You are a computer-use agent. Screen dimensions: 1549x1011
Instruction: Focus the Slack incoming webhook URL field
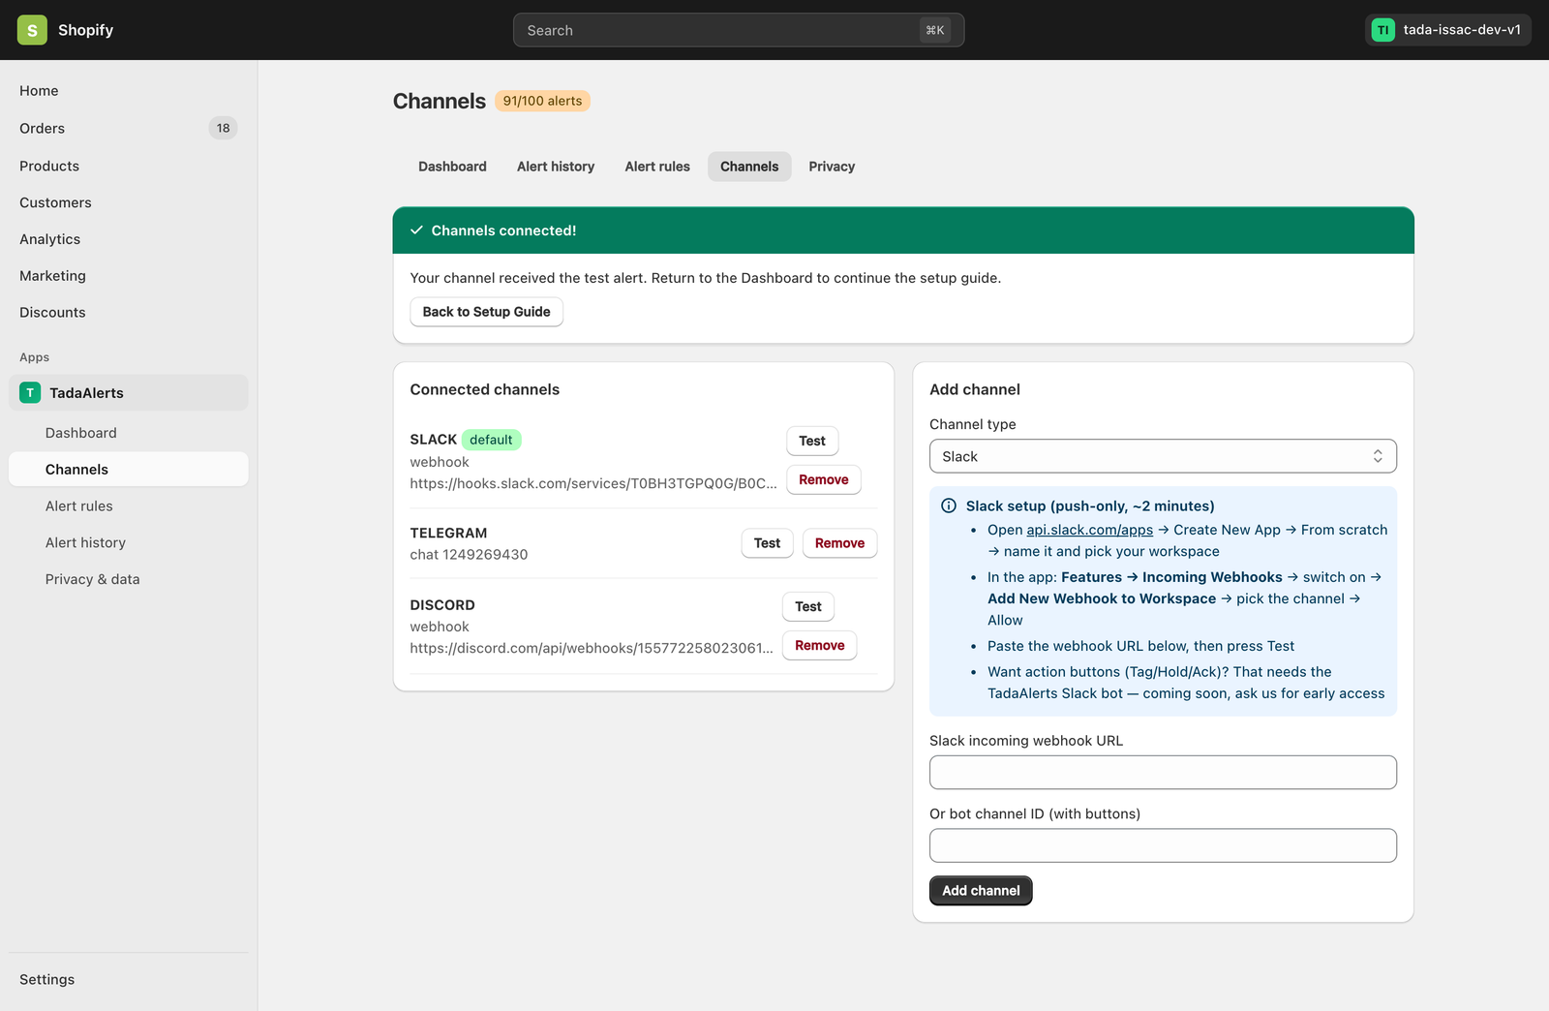1163,773
